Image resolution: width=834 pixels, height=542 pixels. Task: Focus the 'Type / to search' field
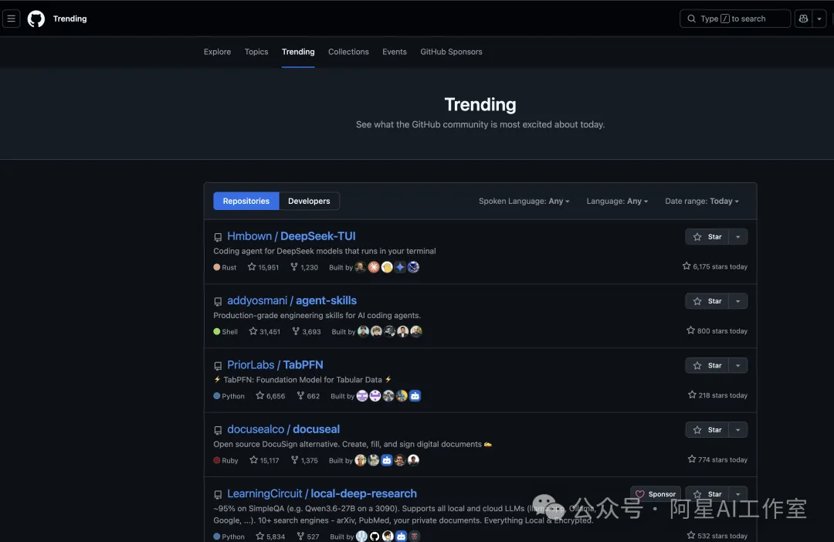pyautogui.click(x=735, y=19)
